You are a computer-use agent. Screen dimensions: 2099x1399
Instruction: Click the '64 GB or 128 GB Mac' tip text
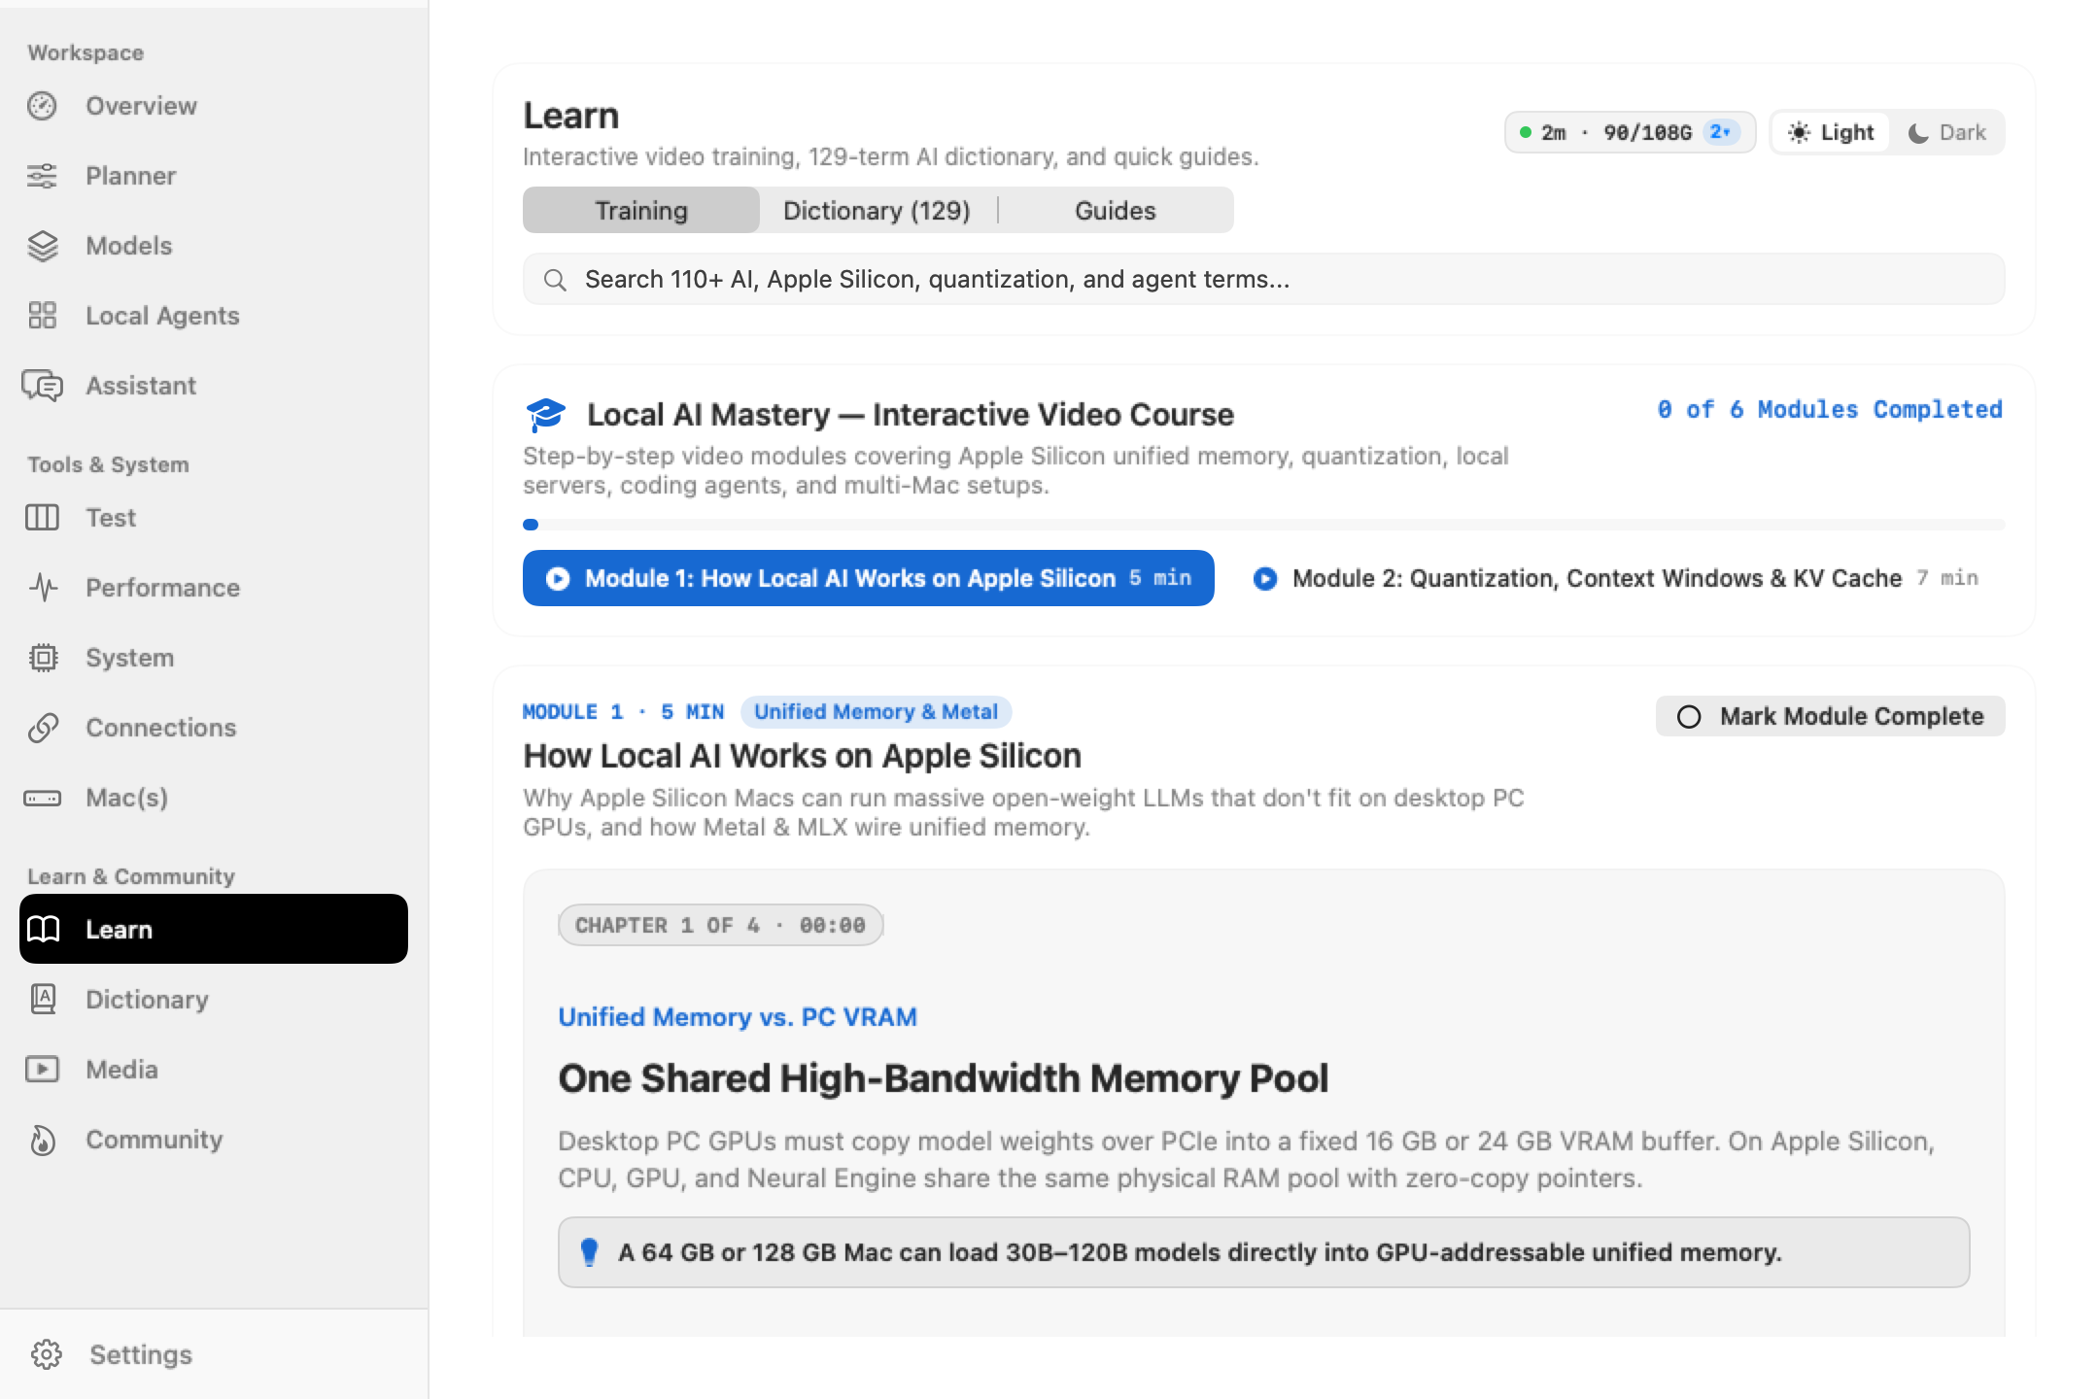pos(1200,1252)
